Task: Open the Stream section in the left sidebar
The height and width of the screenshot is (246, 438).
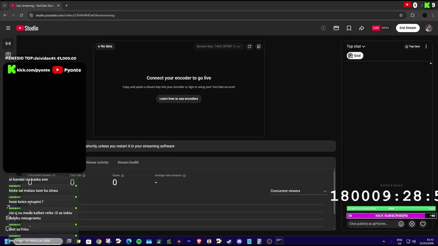Action: [8, 43]
